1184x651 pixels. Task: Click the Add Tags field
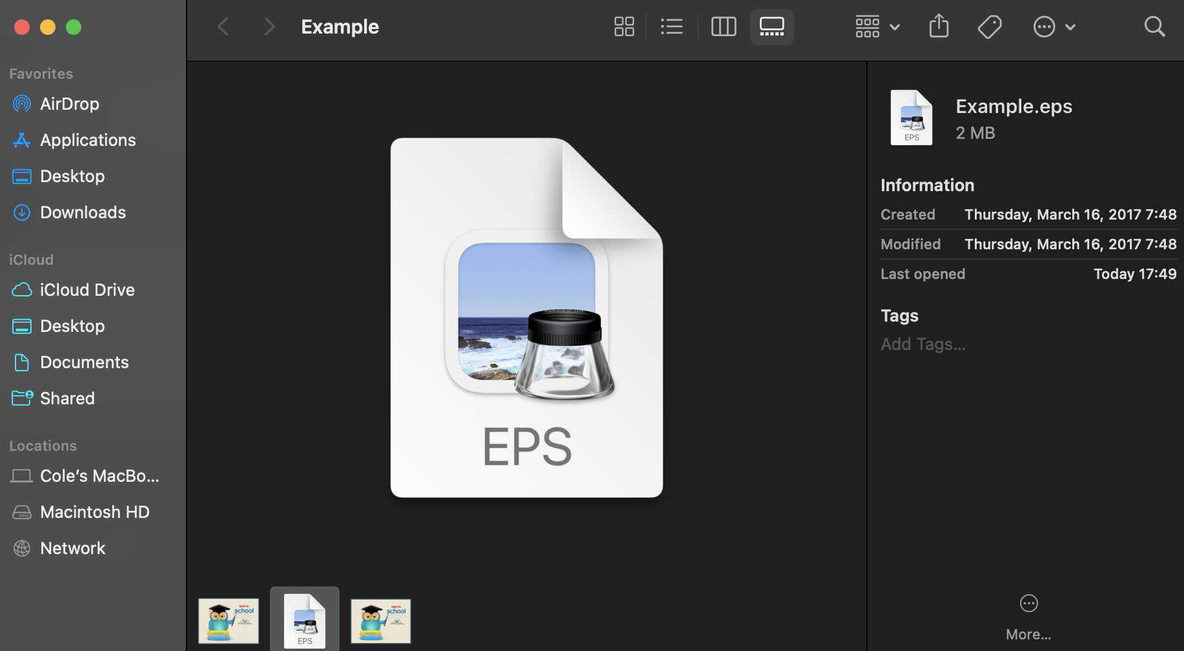pyautogui.click(x=923, y=344)
